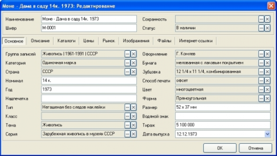
Task: Open the Файлы tab
Action: (164, 41)
